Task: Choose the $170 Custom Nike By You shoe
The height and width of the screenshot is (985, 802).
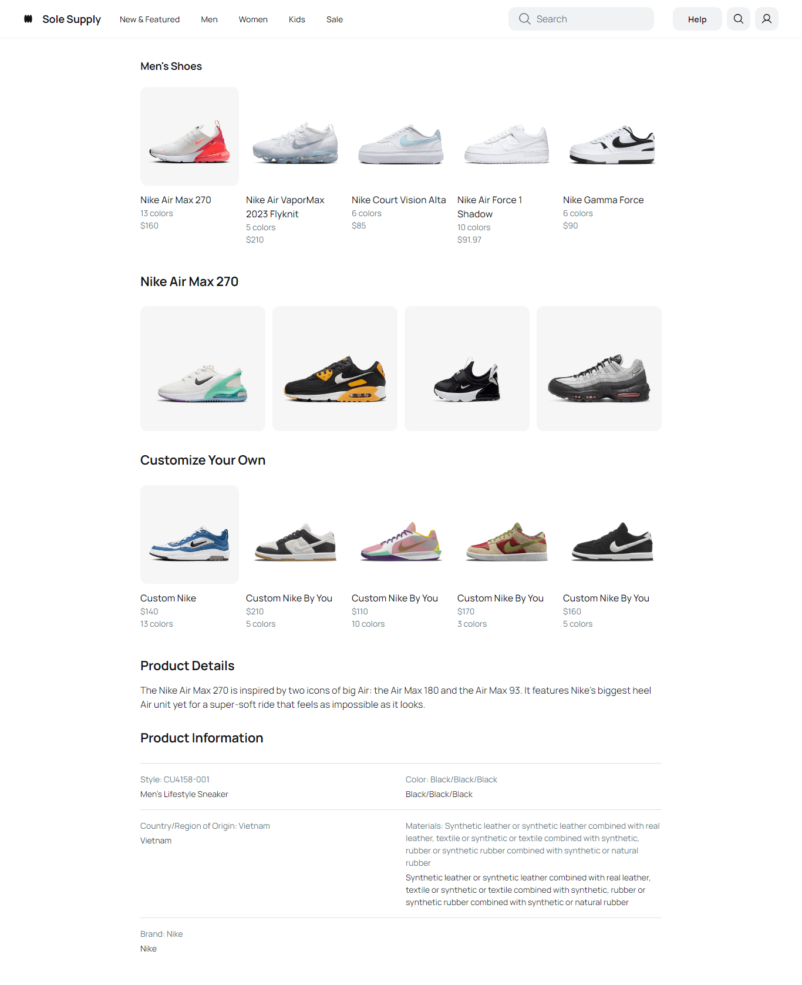Action: [x=507, y=534]
